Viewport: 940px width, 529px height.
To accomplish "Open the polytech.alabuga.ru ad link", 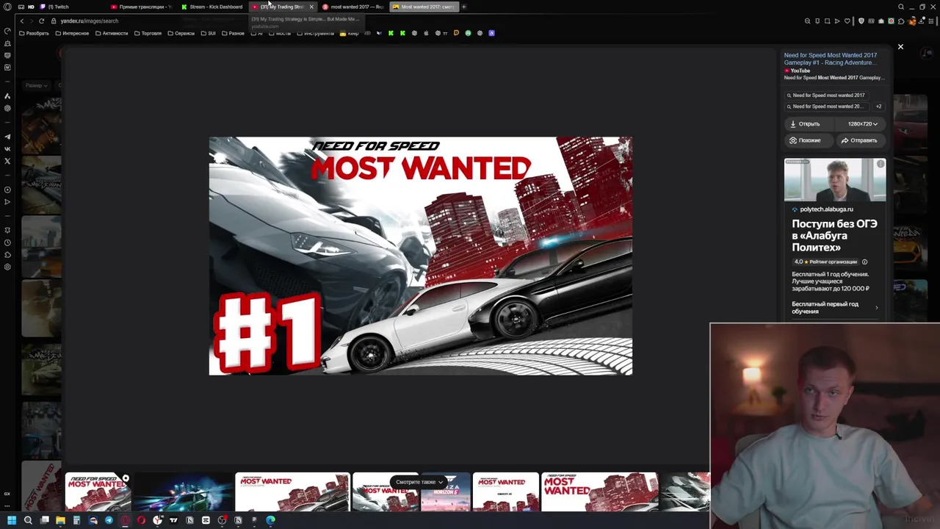I will (x=825, y=209).
